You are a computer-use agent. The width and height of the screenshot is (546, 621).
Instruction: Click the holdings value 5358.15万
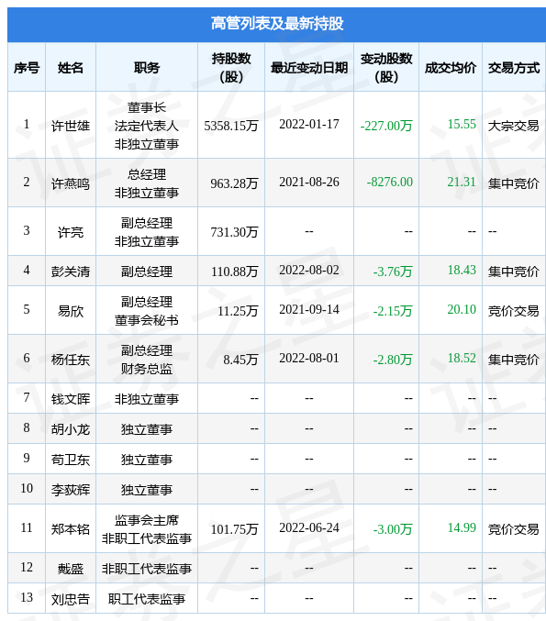[231, 126]
